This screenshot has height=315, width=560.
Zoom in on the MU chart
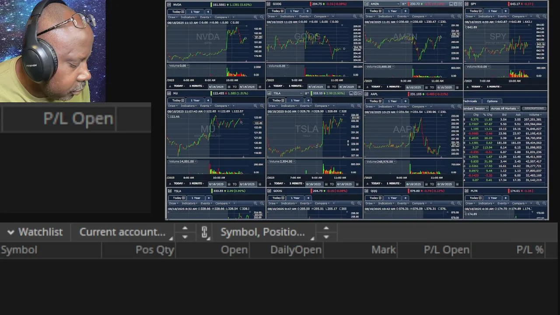(x=255, y=106)
